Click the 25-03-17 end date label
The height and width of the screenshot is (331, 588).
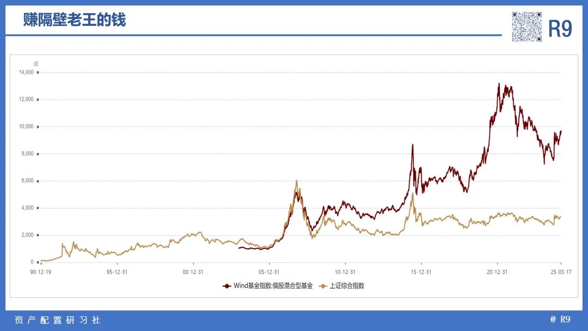tap(560, 272)
